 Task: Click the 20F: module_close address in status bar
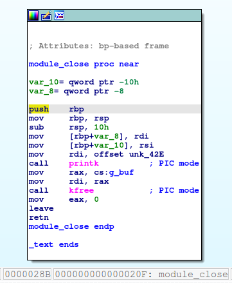point(141,274)
